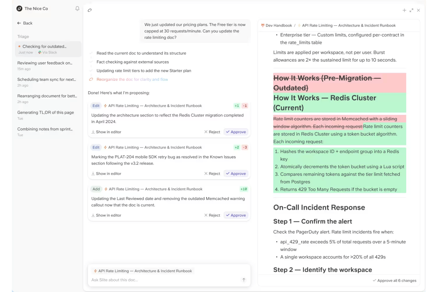Click the attached API Rate Limiting doc chip
Image resolution: width=438 pixels, height=292 pixels.
click(x=143, y=271)
